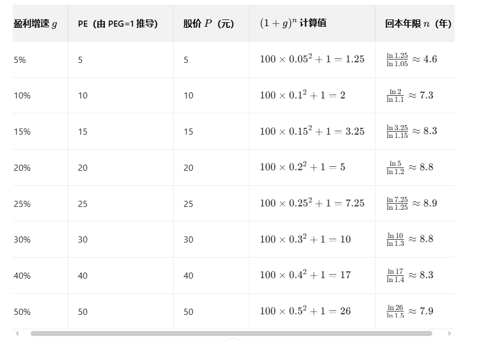The width and height of the screenshot is (478, 341).
Task: Select the 10% growth rate cell
Action: pyautogui.click(x=22, y=96)
